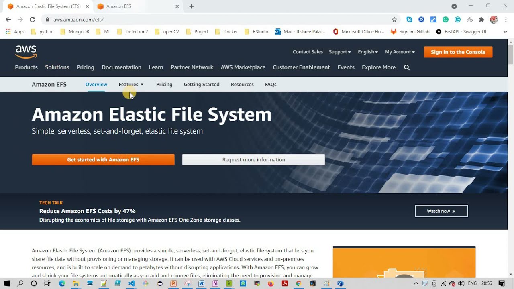Open the FastAPI - Swagger UI bookmark
514x289 pixels.
tap(461, 31)
